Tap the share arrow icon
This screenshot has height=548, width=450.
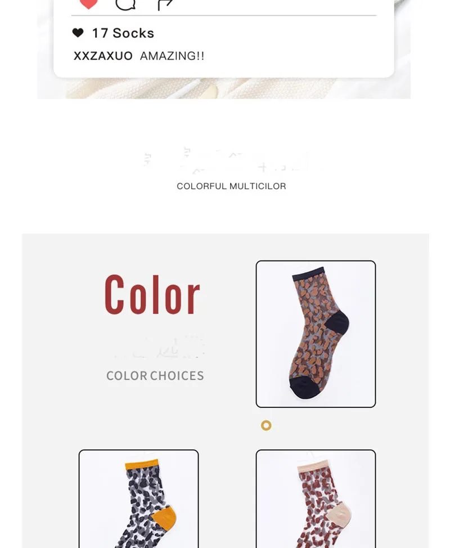tap(165, 4)
